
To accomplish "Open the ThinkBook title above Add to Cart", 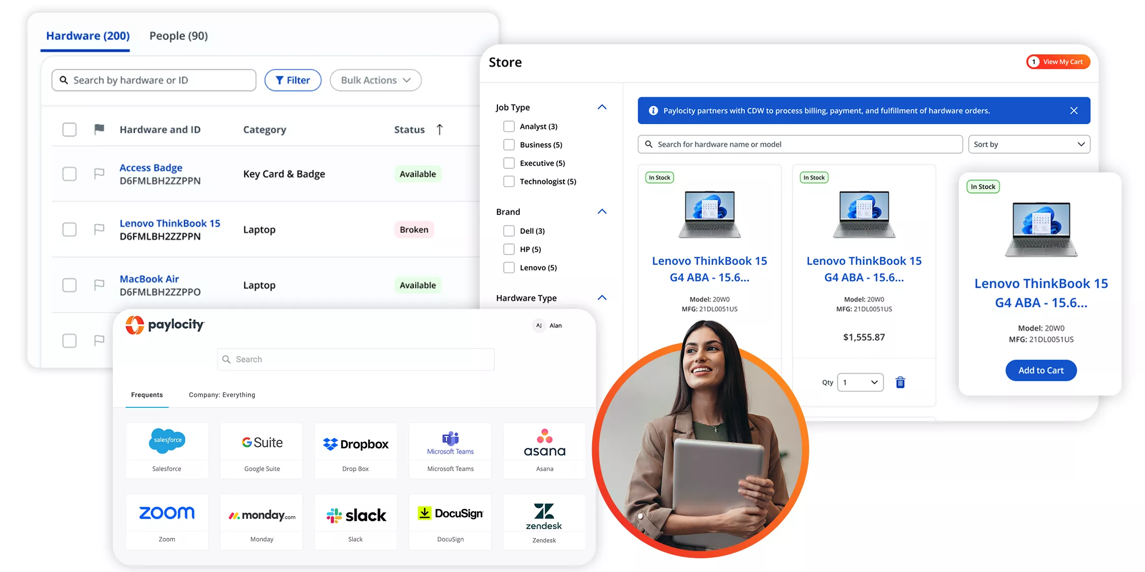I will point(1041,293).
